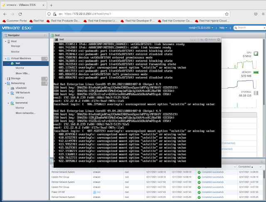Select Monitor under the test VM

(20, 68)
